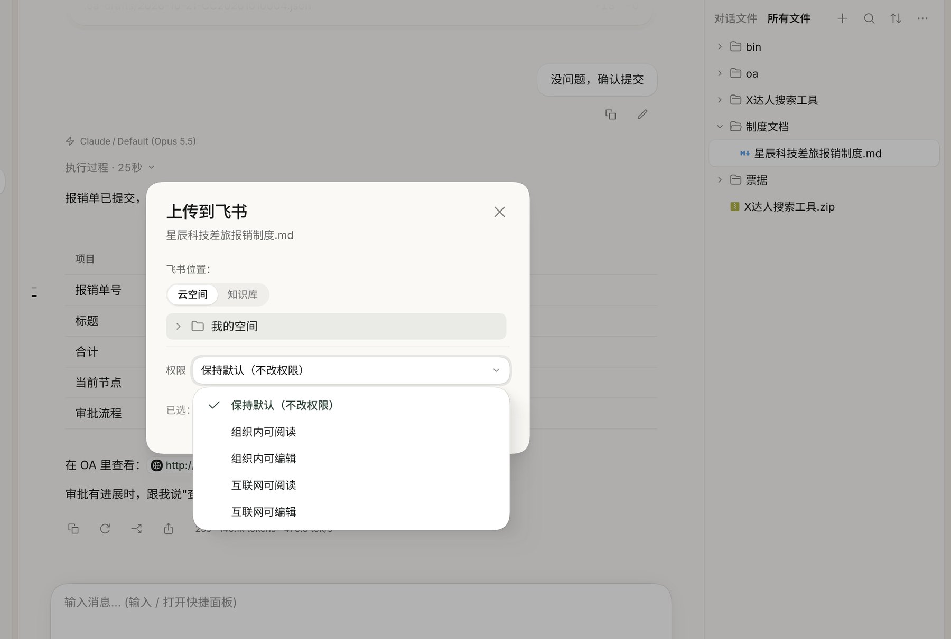Viewport: 951px width, 639px height.
Task: Open the 权限 permission dropdown
Action: pyautogui.click(x=351, y=370)
